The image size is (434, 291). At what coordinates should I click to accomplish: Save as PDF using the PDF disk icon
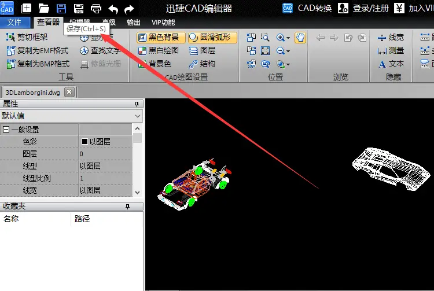click(79, 8)
